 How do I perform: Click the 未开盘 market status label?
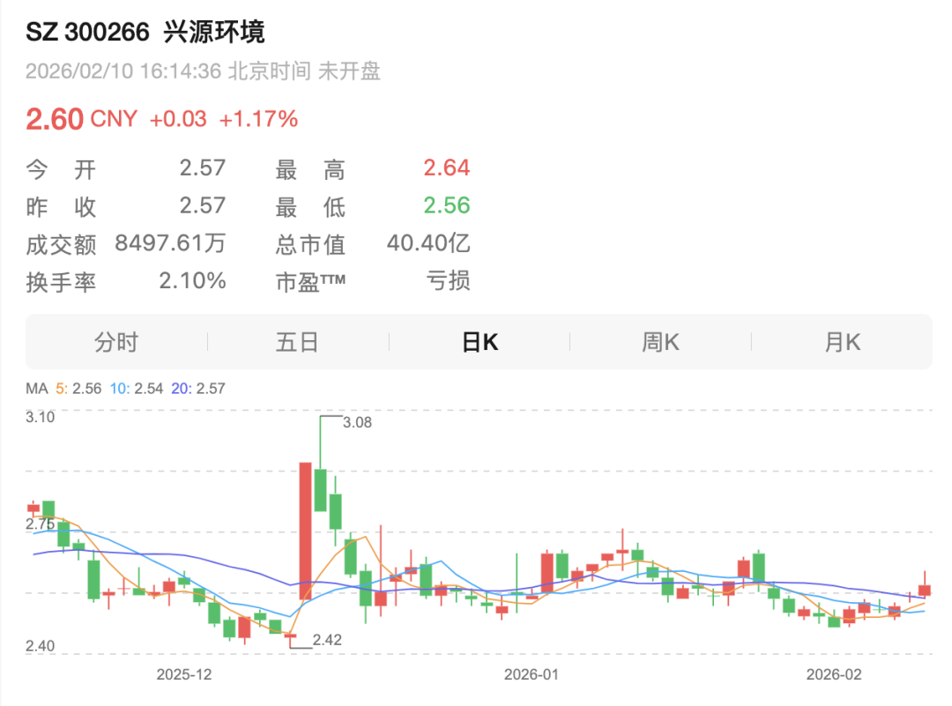349,71
